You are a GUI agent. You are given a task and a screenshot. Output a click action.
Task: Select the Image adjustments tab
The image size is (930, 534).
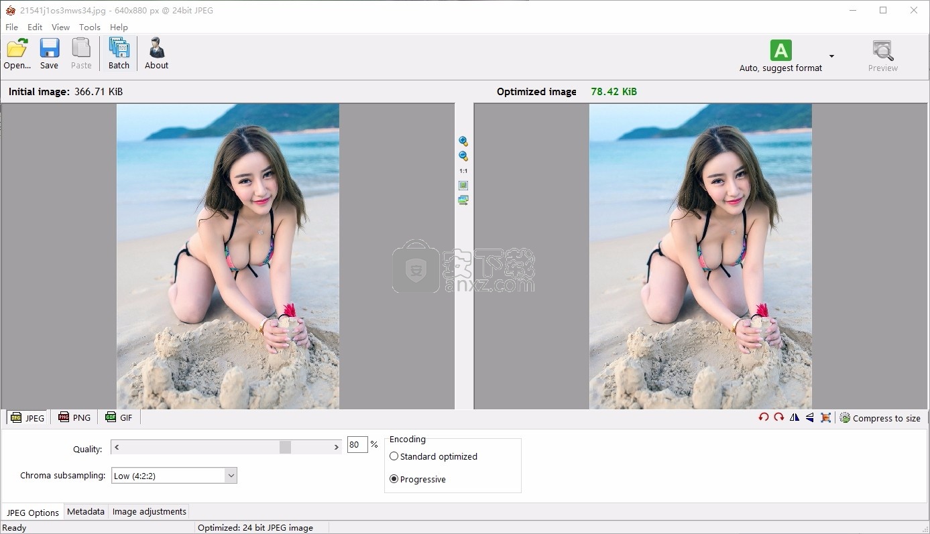tap(149, 512)
